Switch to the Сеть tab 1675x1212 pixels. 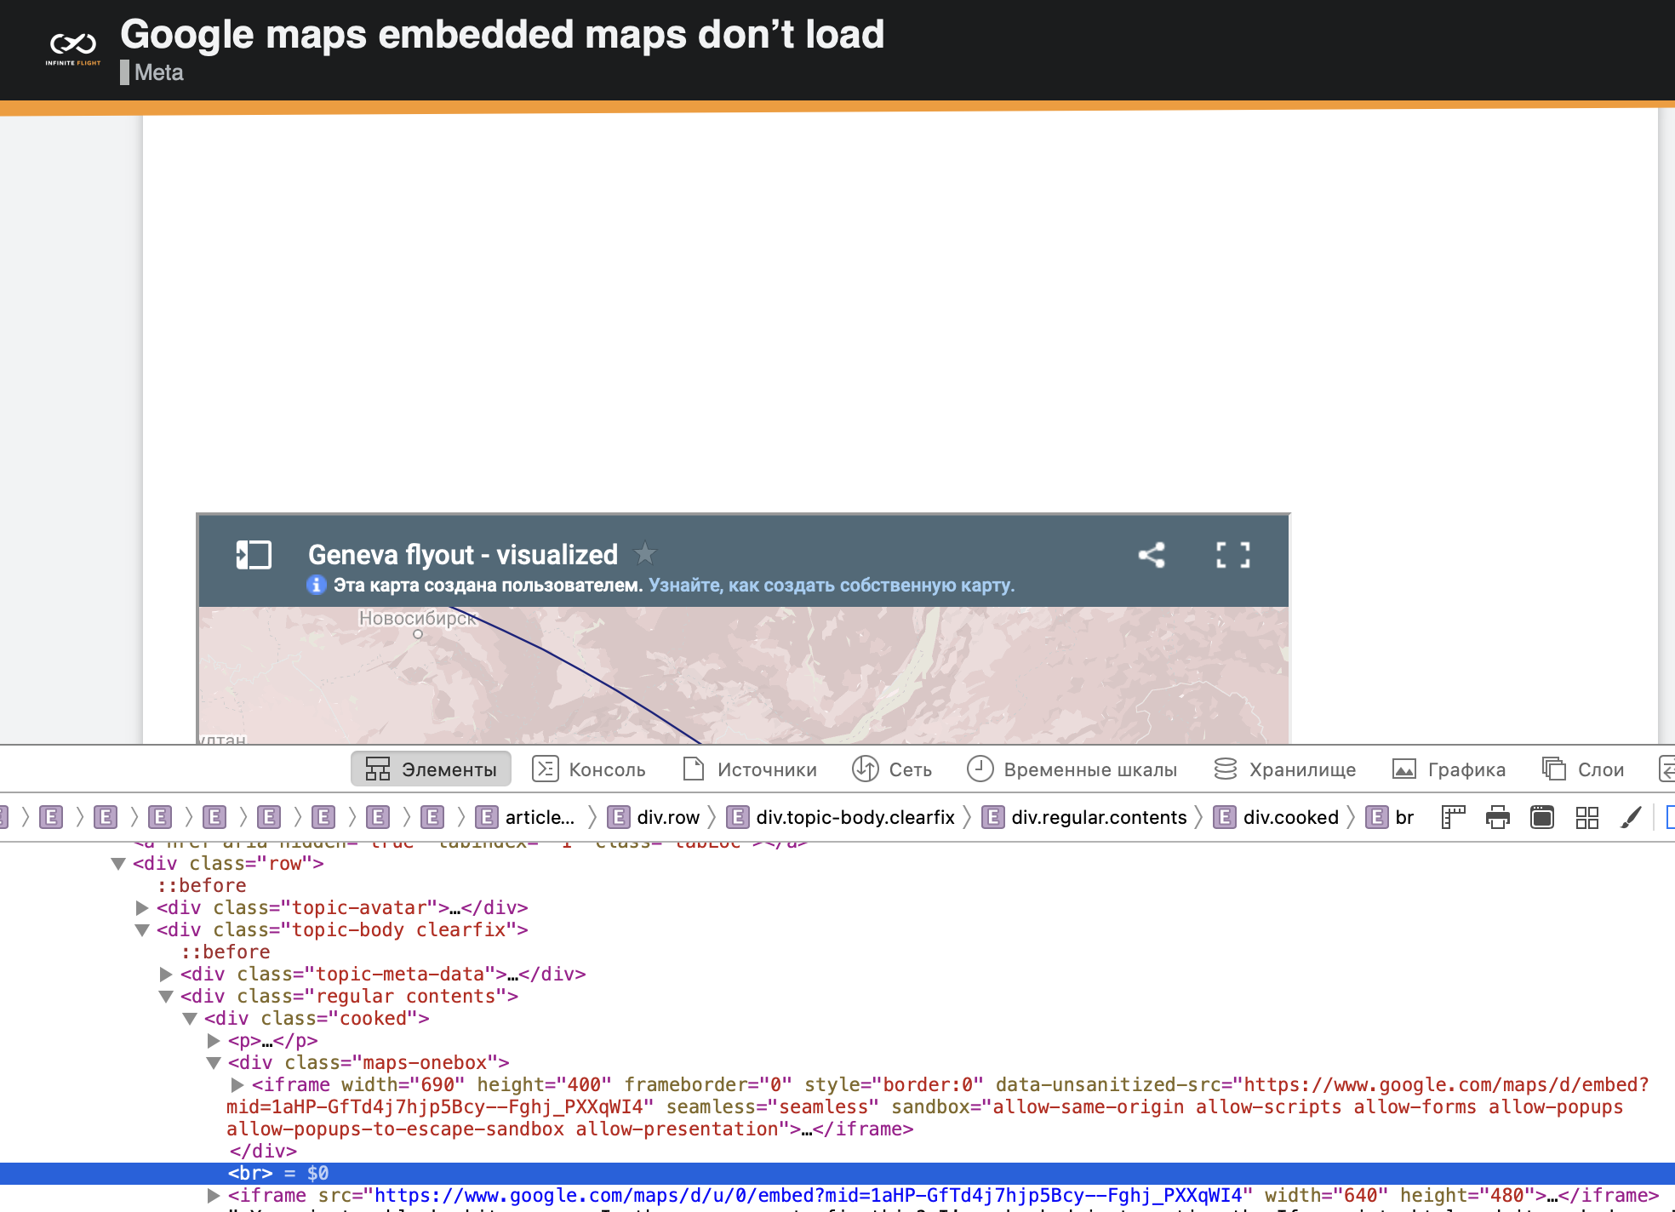click(x=892, y=769)
